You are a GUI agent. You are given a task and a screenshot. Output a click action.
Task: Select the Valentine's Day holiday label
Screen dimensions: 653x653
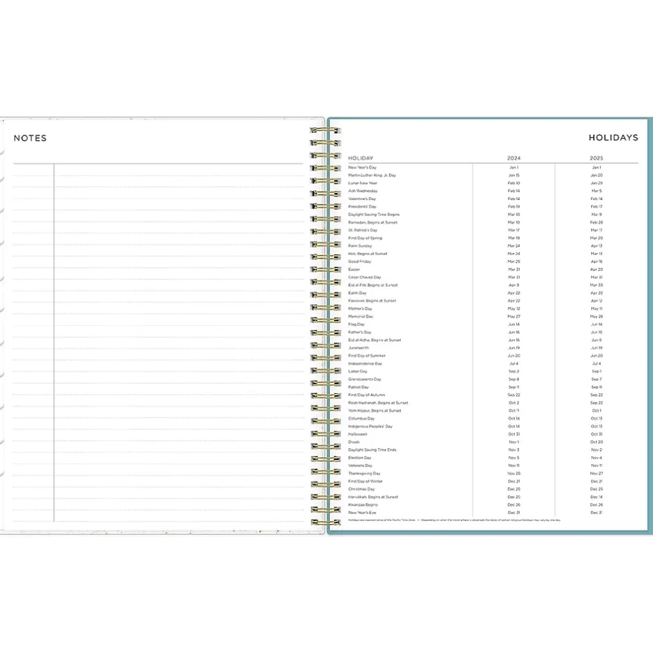[362, 199]
